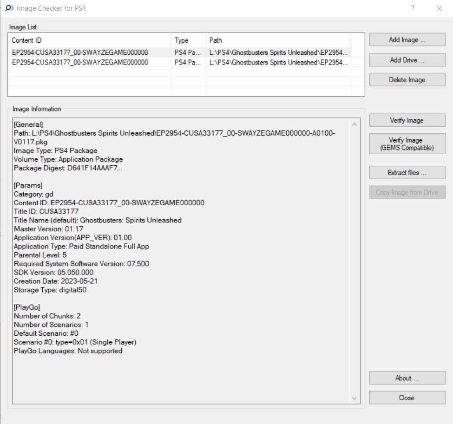Click the Path column header

click(x=278, y=40)
